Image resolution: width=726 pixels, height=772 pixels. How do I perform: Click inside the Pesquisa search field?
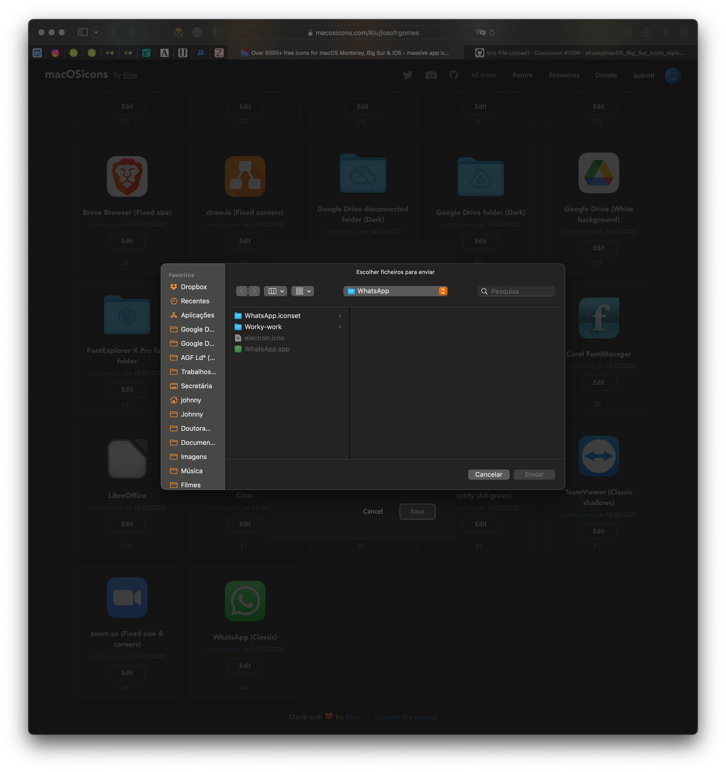point(516,291)
